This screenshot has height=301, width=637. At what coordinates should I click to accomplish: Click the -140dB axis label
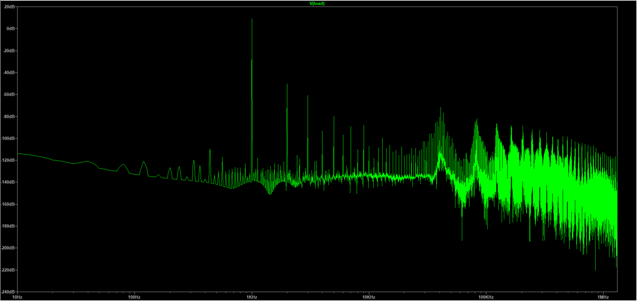[x=8, y=182]
